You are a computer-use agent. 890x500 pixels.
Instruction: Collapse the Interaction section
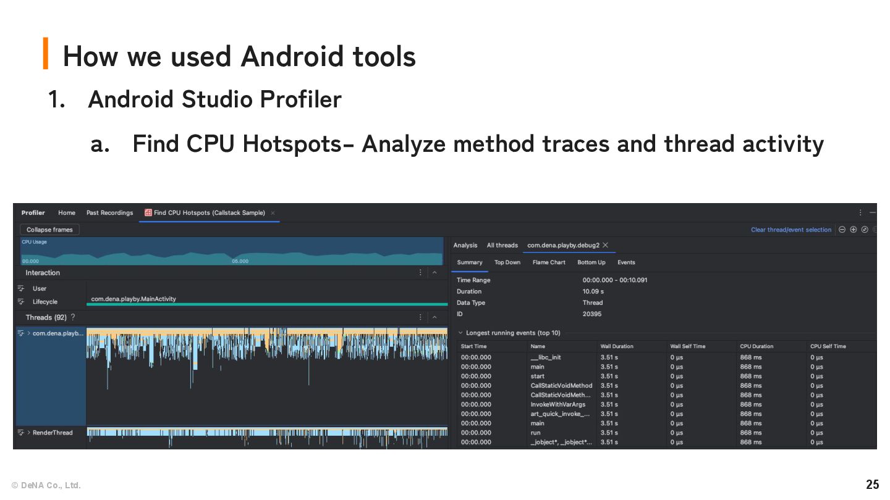pos(434,273)
